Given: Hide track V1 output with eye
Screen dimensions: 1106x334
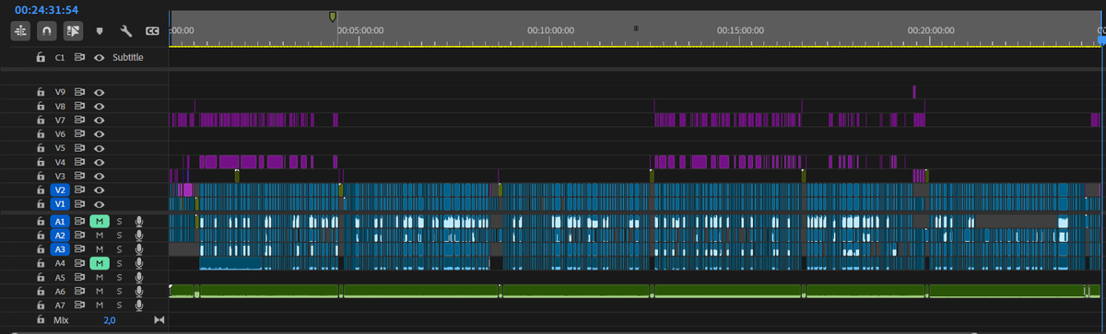Looking at the screenshot, I should [x=99, y=203].
